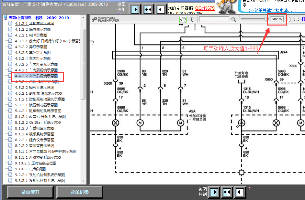Click the 500% zoom percentage field

[277, 19]
